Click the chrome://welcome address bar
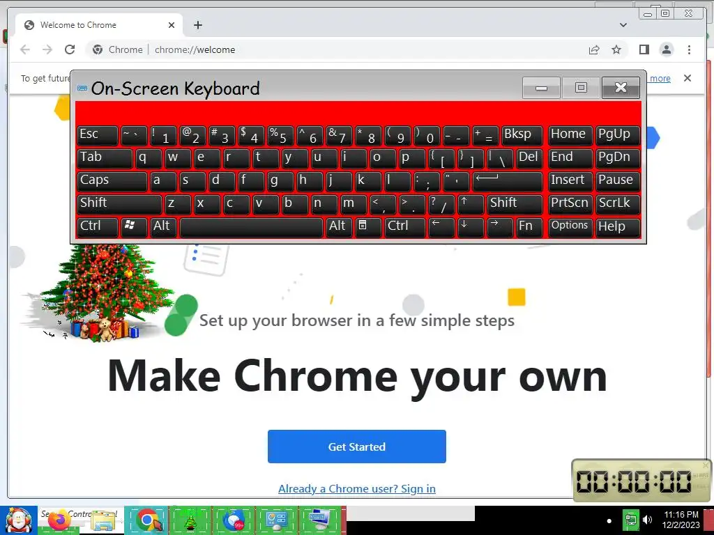The height and width of the screenshot is (535, 714). click(337, 49)
